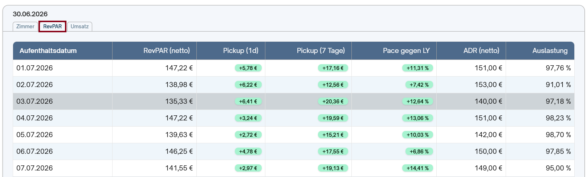Switch to the Zimmer tab
Screen dimensions: 587x177
pyautogui.click(x=25, y=26)
